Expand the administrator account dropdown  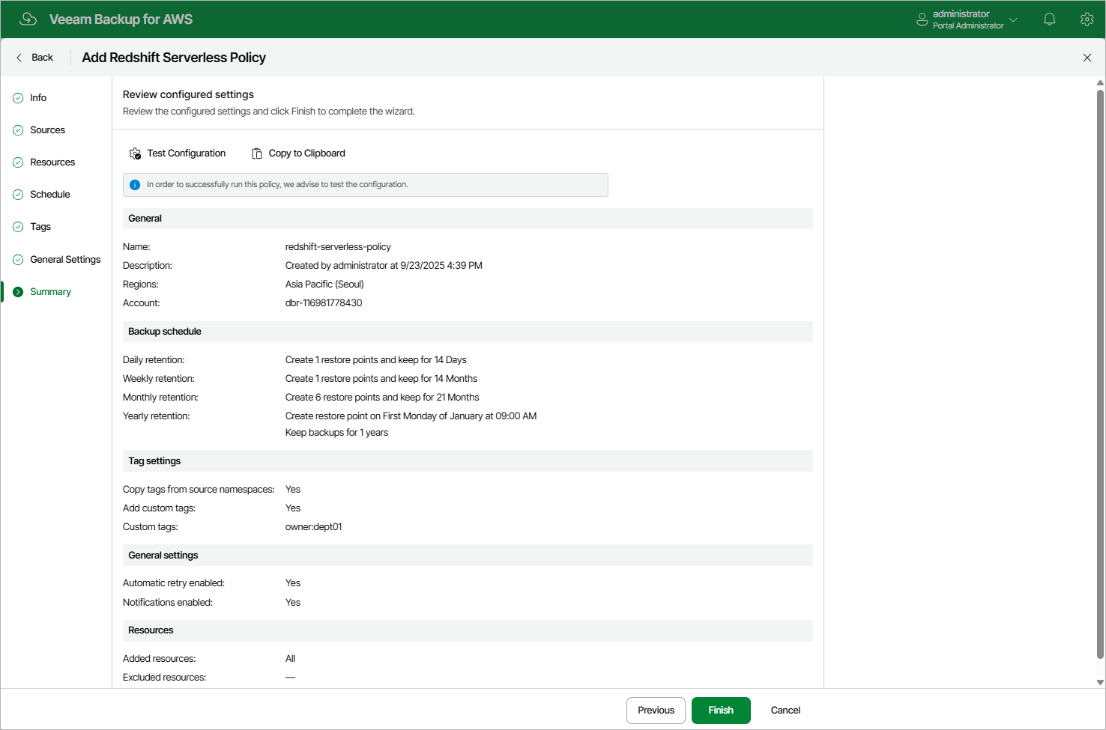tap(1013, 19)
